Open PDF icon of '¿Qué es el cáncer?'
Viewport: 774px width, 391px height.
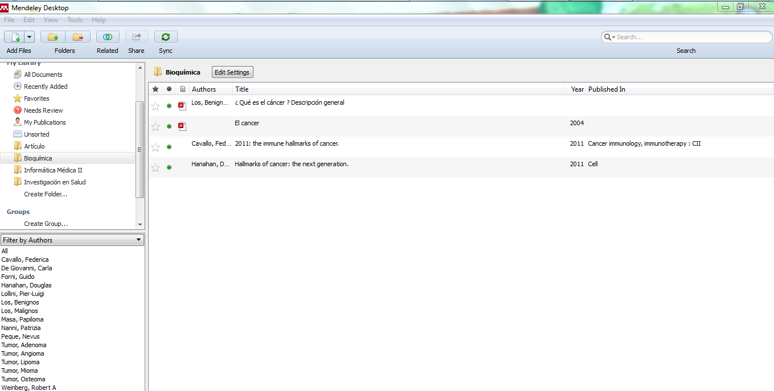[182, 106]
